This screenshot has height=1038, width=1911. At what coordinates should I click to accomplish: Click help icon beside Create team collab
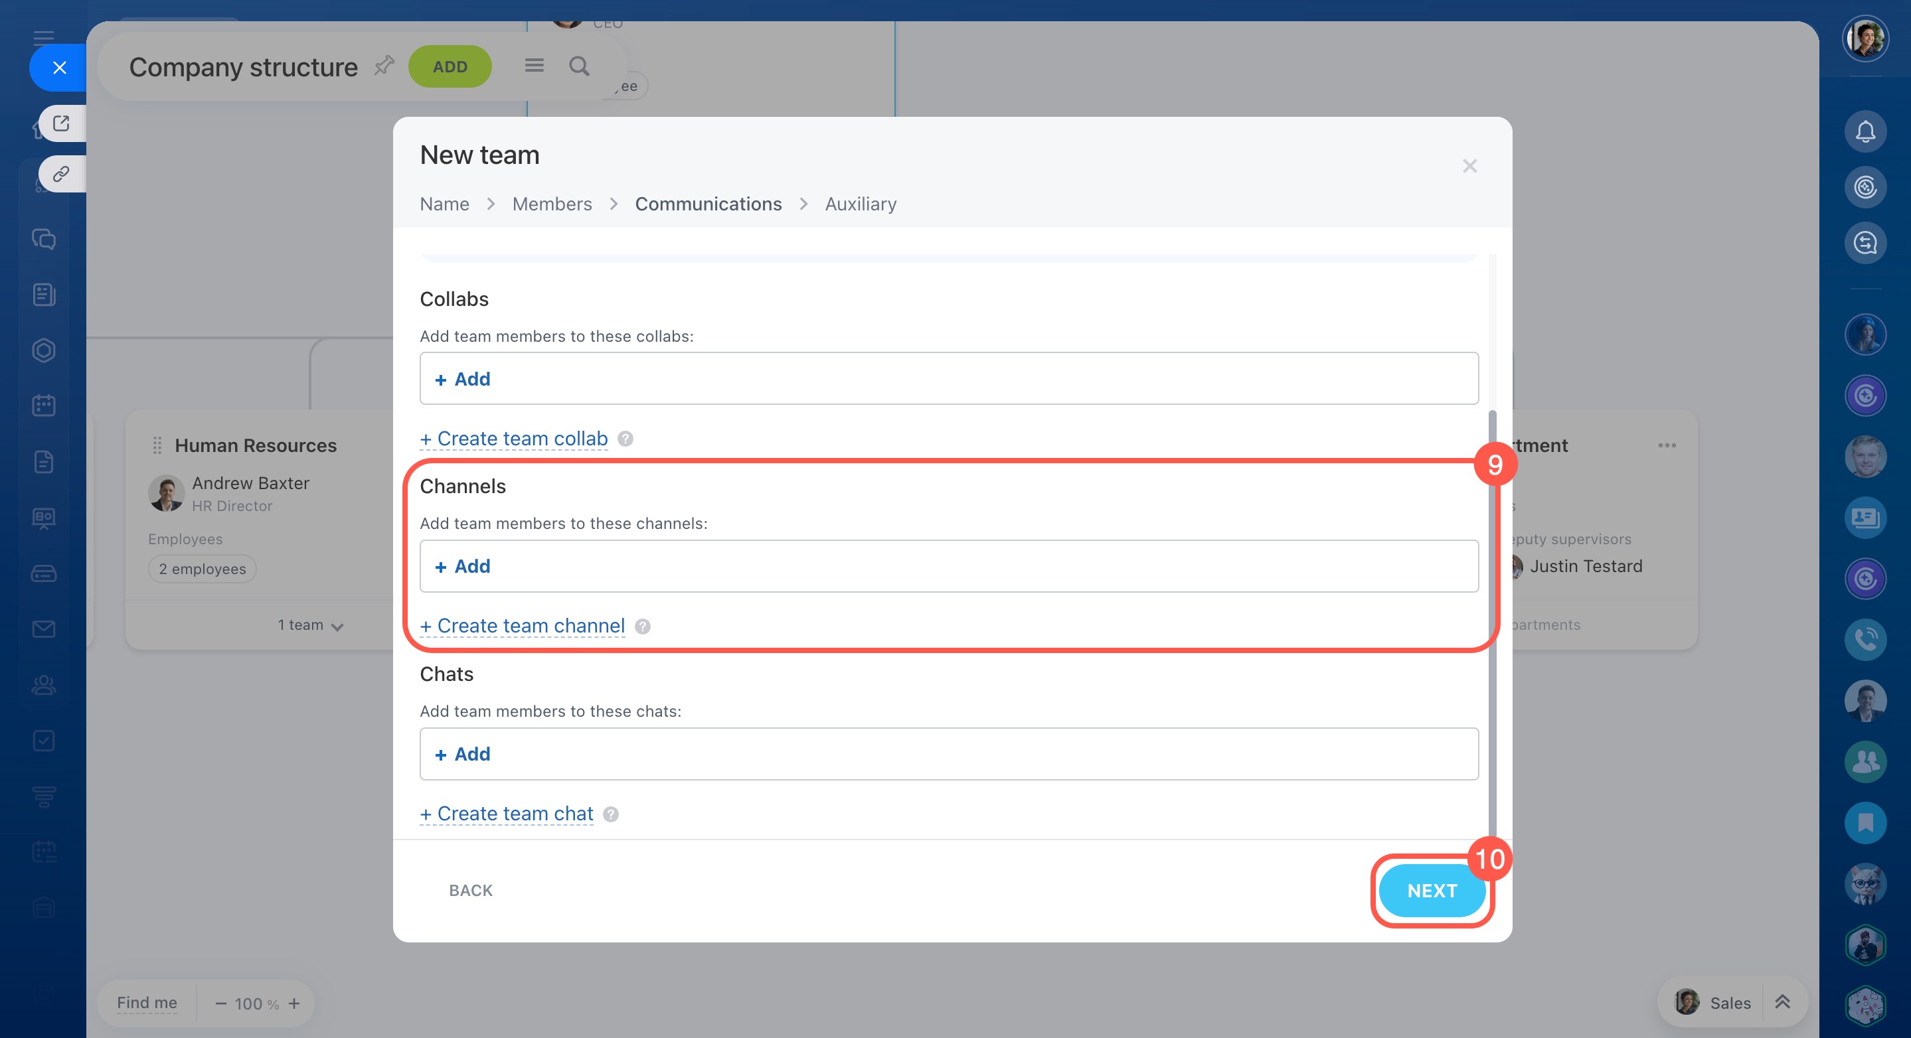(x=625, y=439)
